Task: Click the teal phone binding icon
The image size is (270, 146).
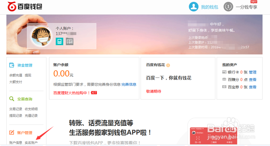Action: pos(59,41)
